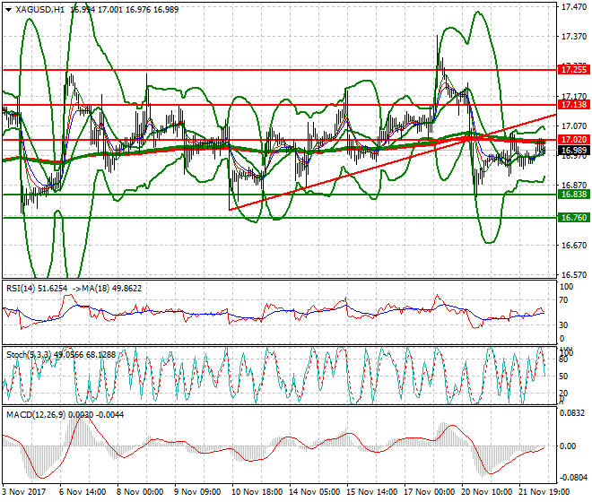Screen dimensions: 592x502
Task: Click the RSI 70 level scale value
Action: pos(563,300)
